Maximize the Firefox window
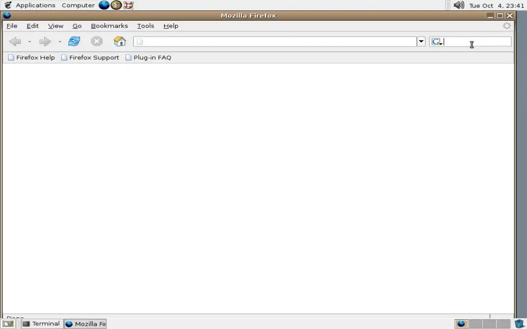Viewport: 527px width, 329px height. click(500, 16)
